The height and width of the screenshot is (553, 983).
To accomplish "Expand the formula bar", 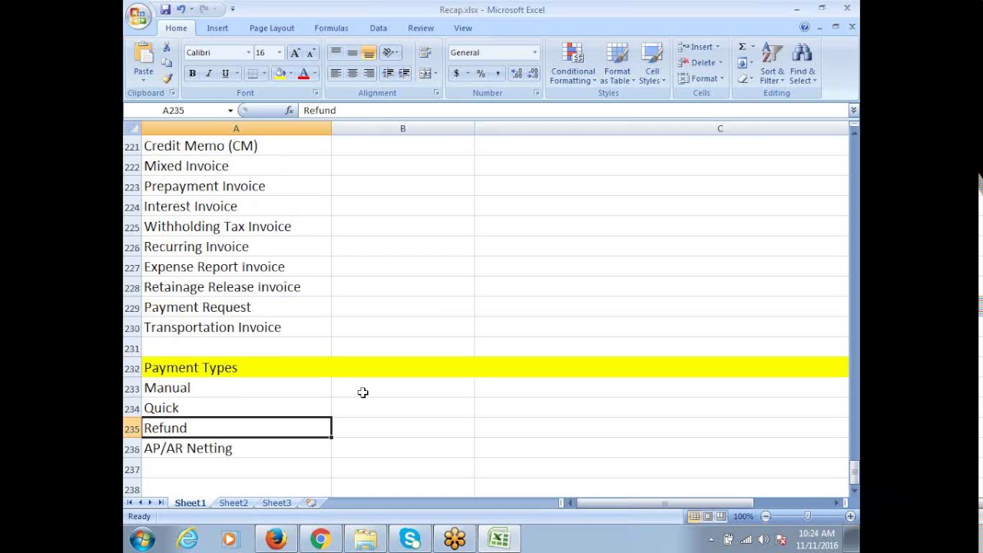I will [x=852, y=111].
